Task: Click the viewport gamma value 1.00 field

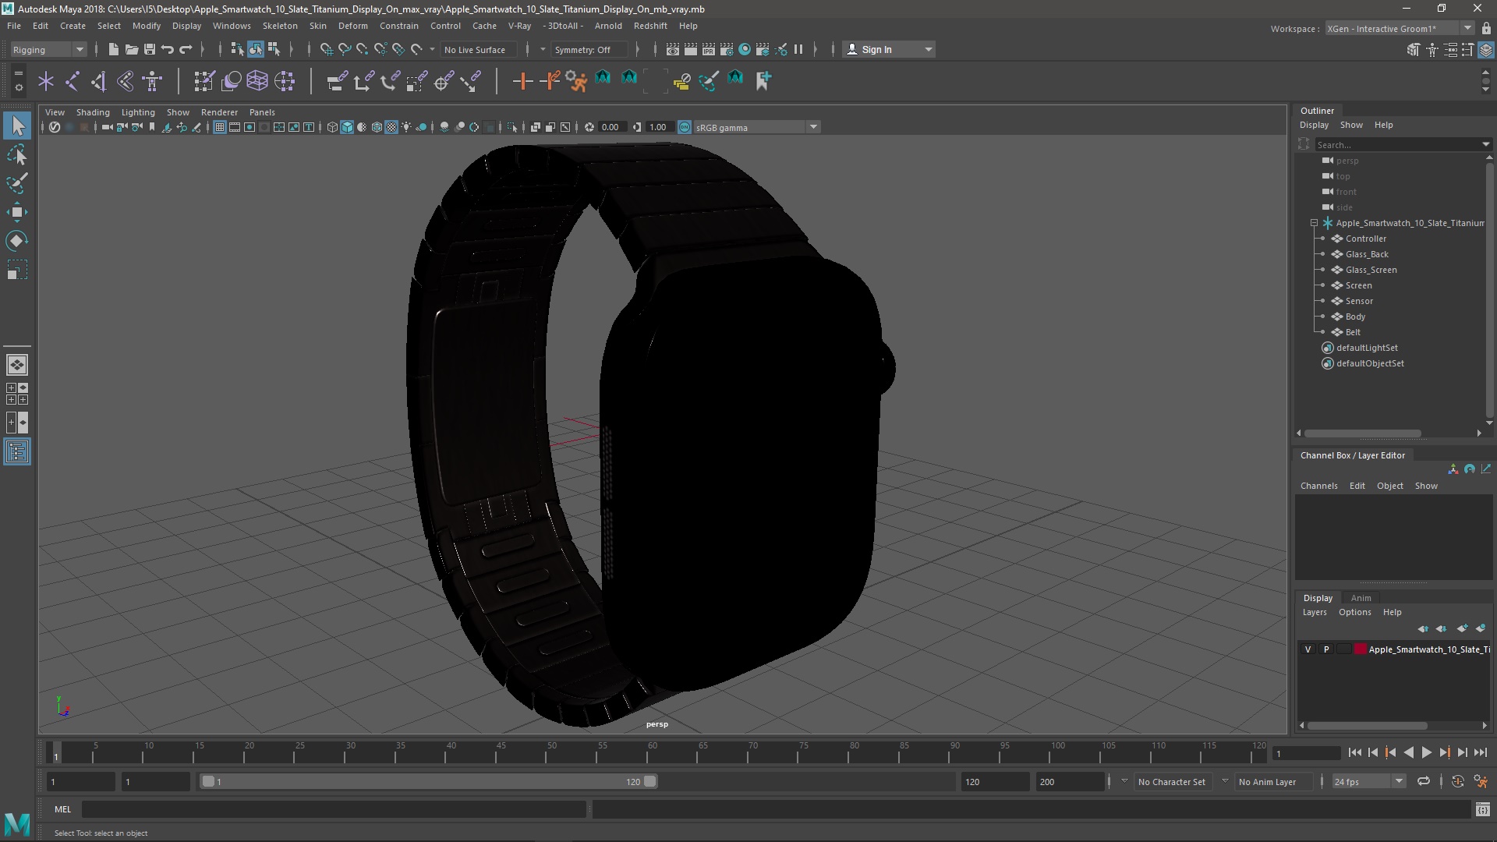Action: tap(660, 127)
